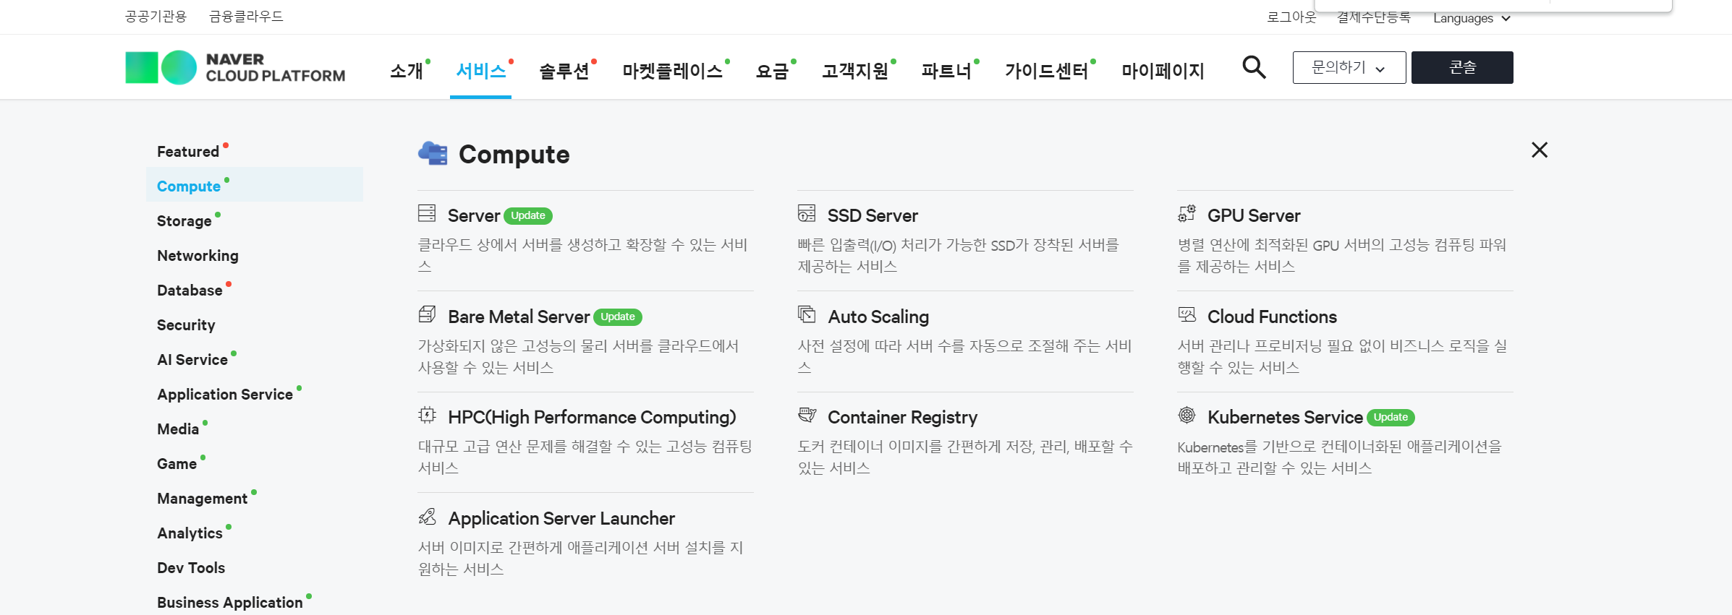Select the Database category
Image resolution: width=1732 pixels, height=615 pixels.
point(190,290)
